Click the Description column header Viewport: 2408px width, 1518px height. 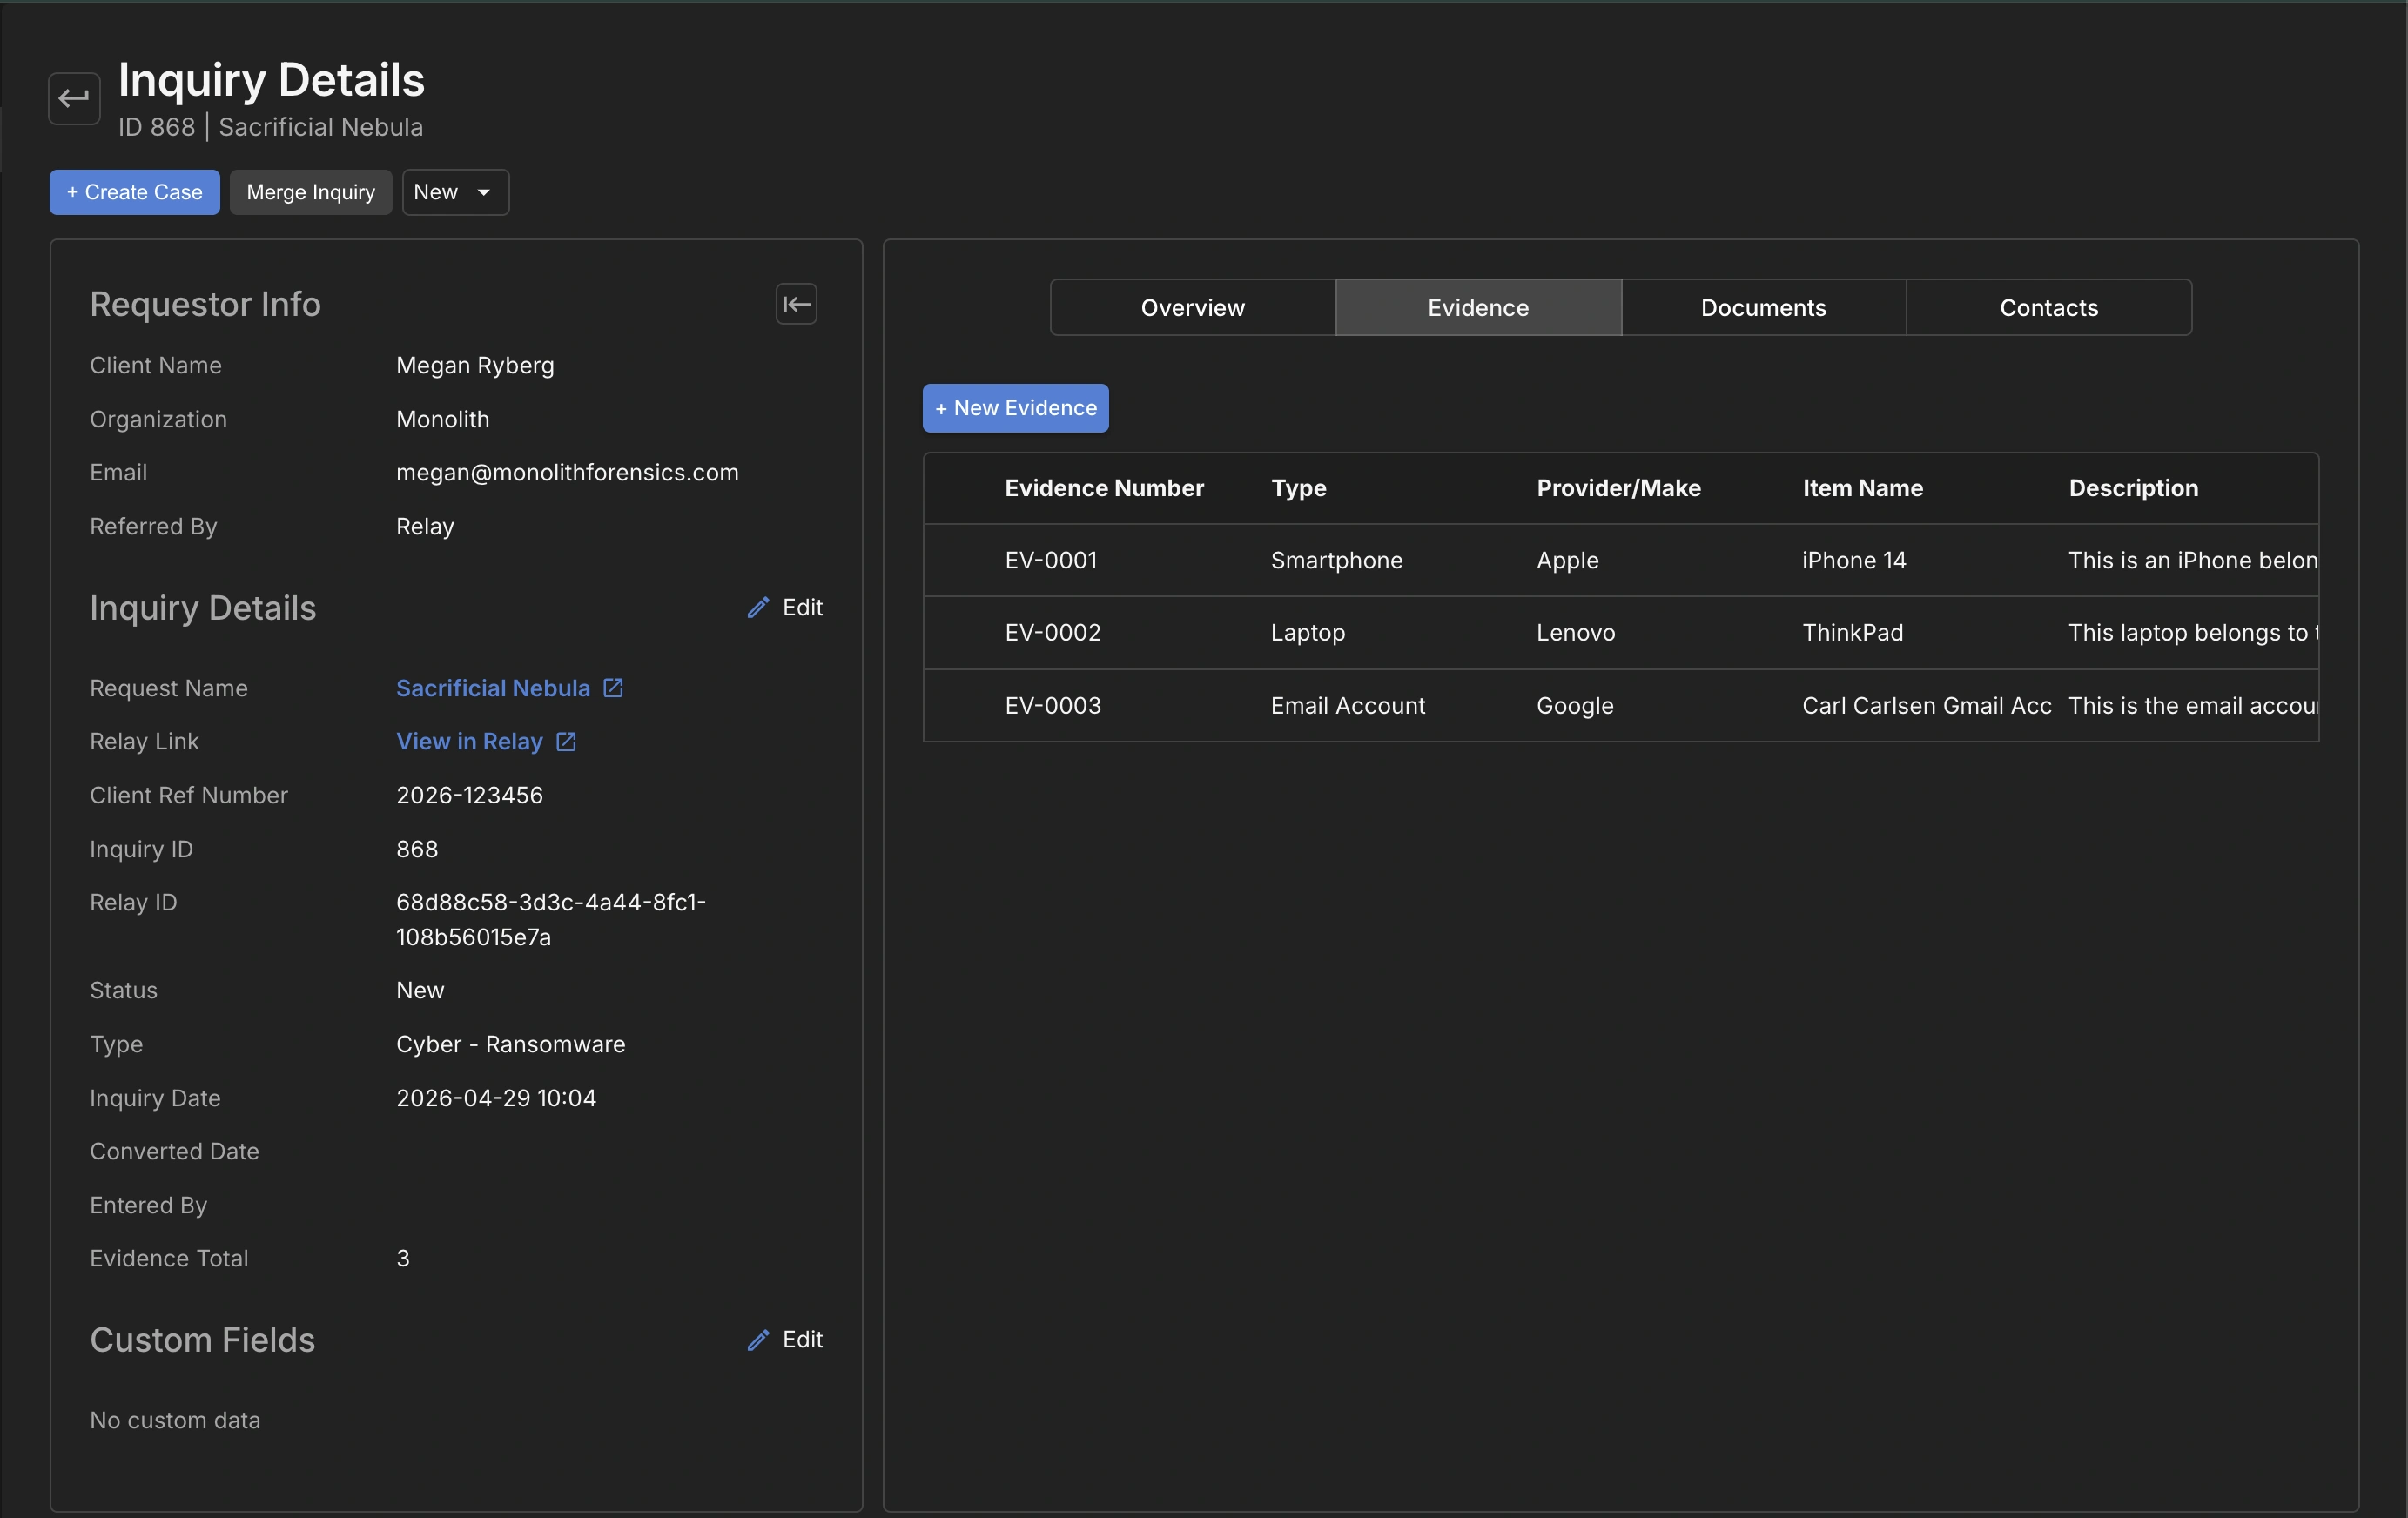[x=2133, y=488]
